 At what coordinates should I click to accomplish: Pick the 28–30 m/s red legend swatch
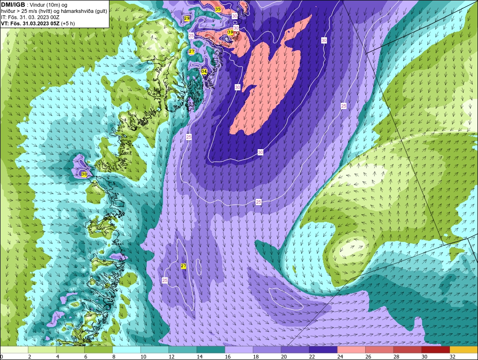point(407,349)
